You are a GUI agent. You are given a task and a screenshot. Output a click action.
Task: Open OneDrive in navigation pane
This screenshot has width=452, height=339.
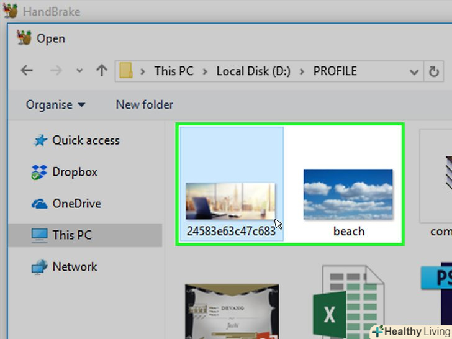77,204
